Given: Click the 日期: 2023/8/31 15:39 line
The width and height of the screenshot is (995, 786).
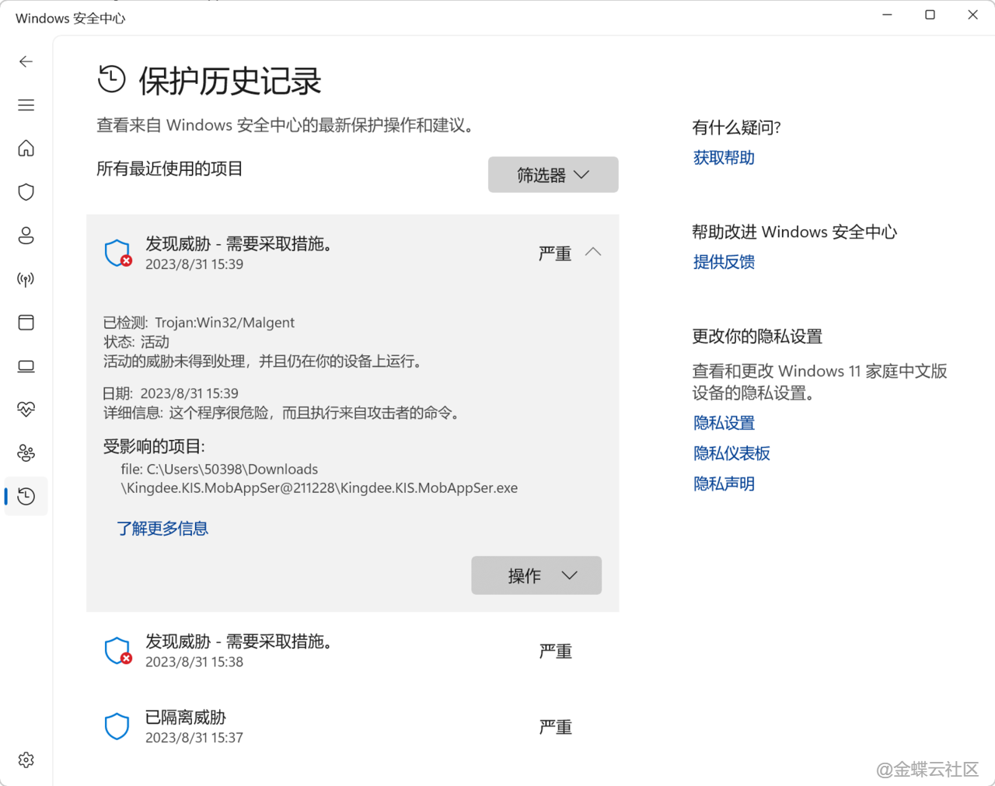Looking at the screenshot, I should tap(171, 393).
